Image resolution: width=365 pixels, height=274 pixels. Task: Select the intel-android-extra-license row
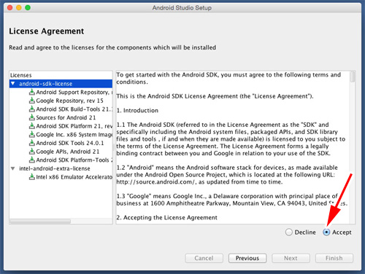click(61, 168)
